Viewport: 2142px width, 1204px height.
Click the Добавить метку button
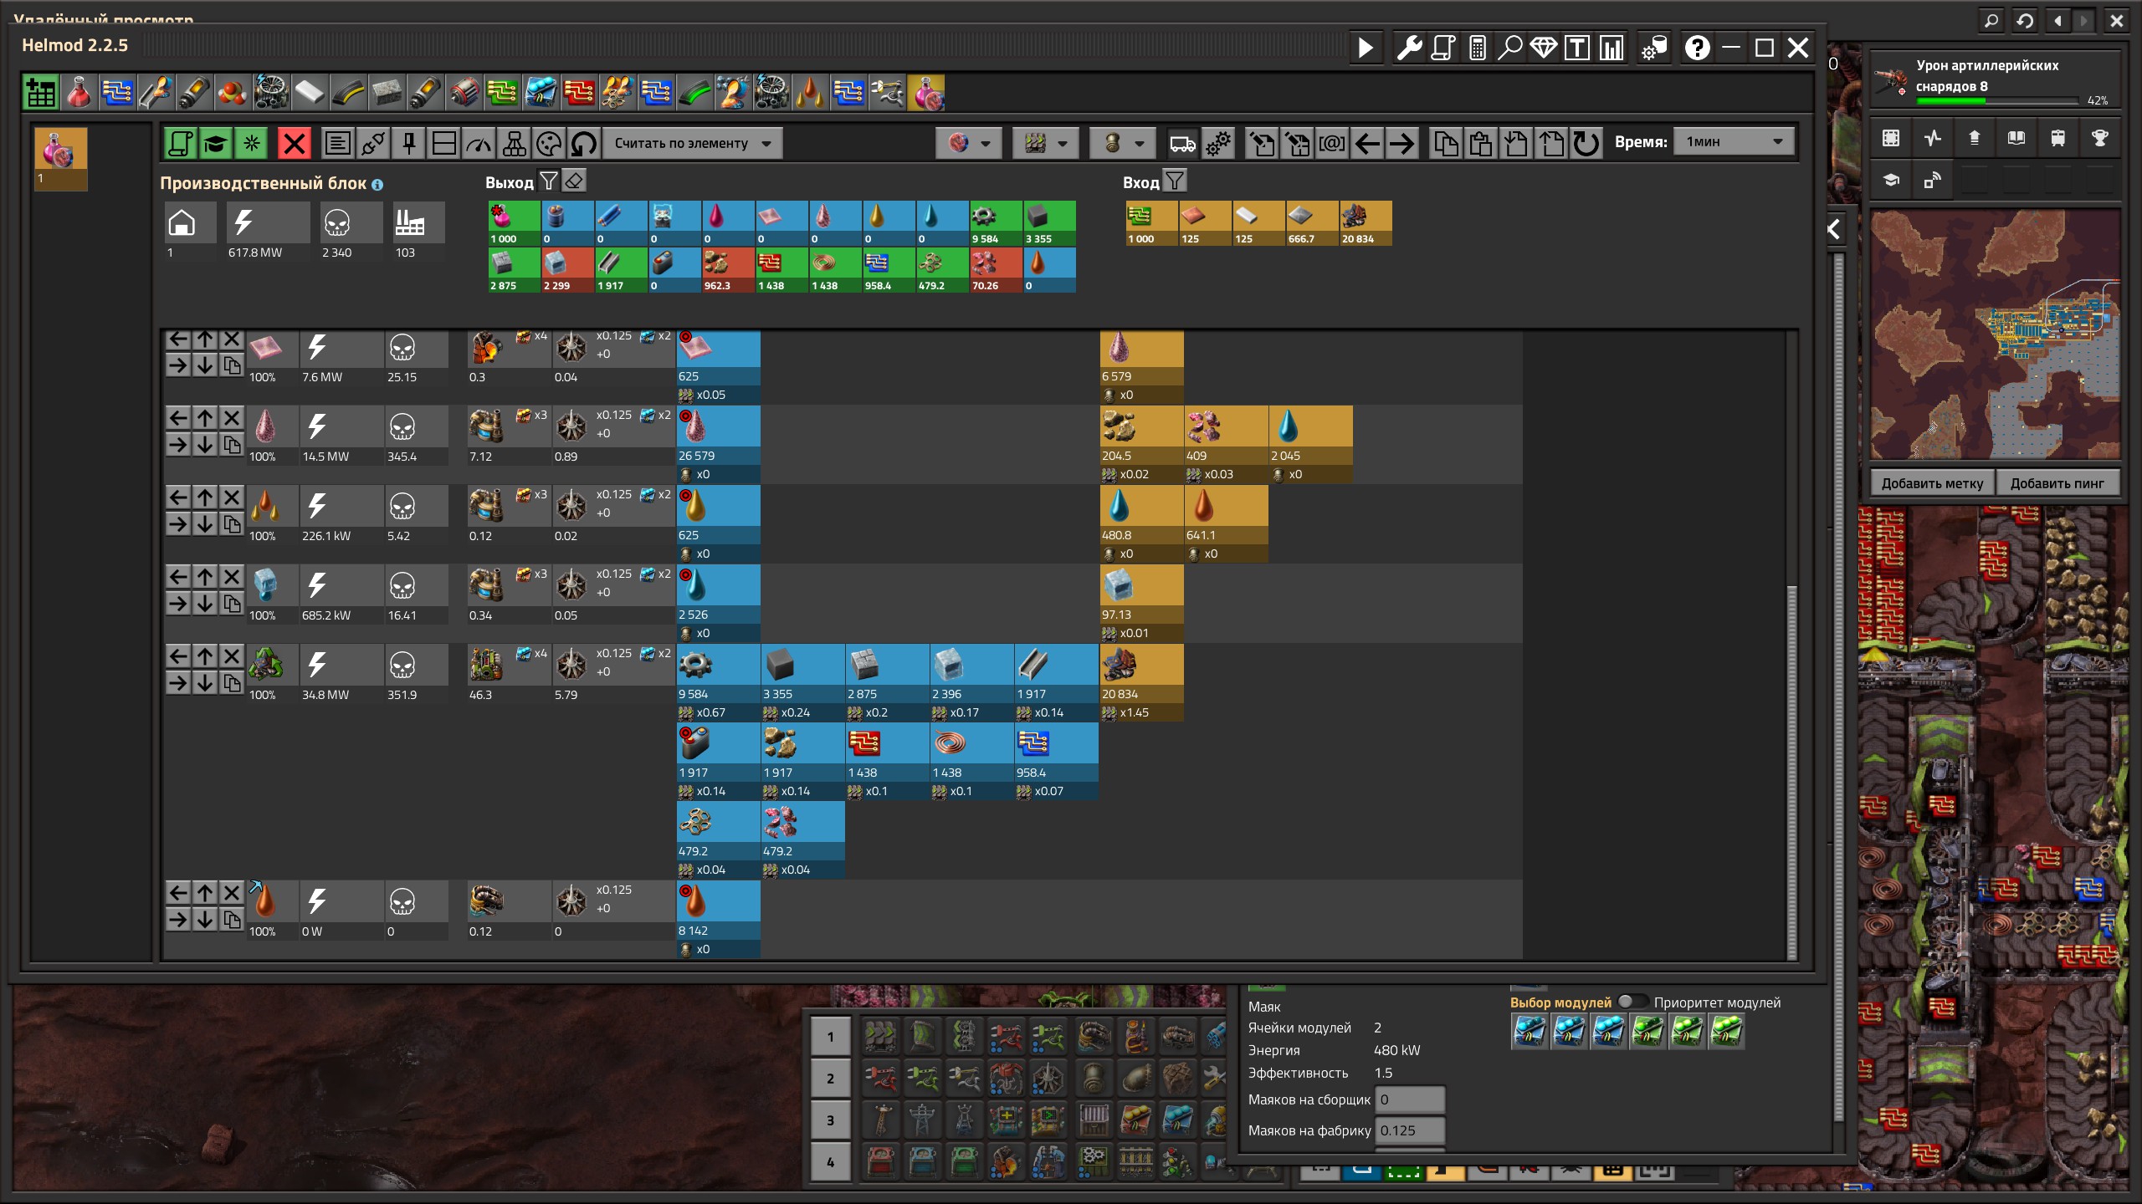coord(1932,483)
